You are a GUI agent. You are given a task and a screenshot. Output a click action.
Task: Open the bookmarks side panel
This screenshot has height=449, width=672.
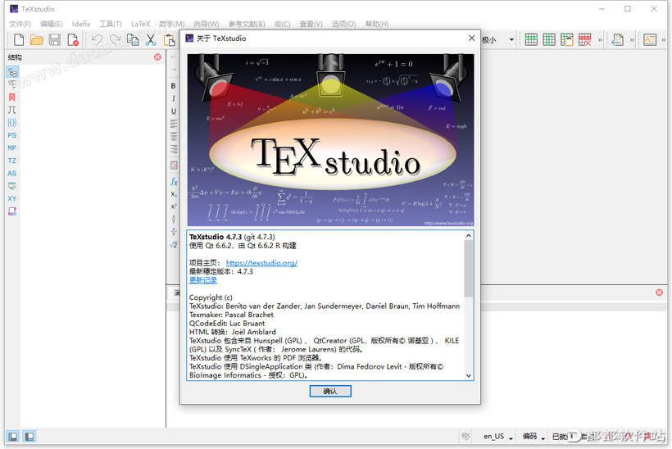(x=12, y=98)
